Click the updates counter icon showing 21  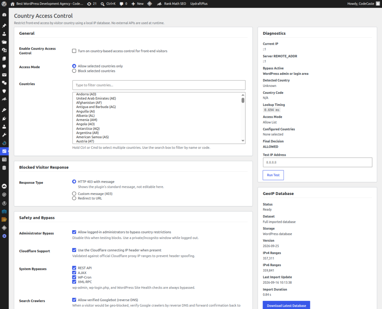pos(92,4)
